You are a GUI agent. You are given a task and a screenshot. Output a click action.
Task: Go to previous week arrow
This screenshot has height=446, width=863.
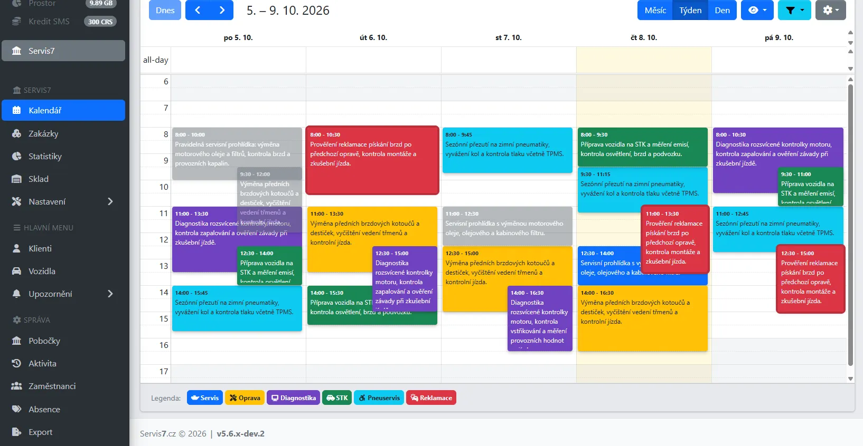tap(197, 10)
